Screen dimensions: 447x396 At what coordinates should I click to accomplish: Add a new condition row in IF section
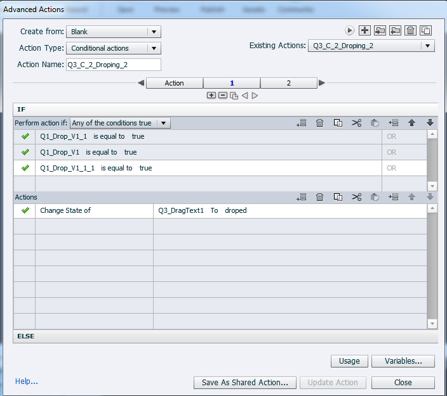pos(302,124)
